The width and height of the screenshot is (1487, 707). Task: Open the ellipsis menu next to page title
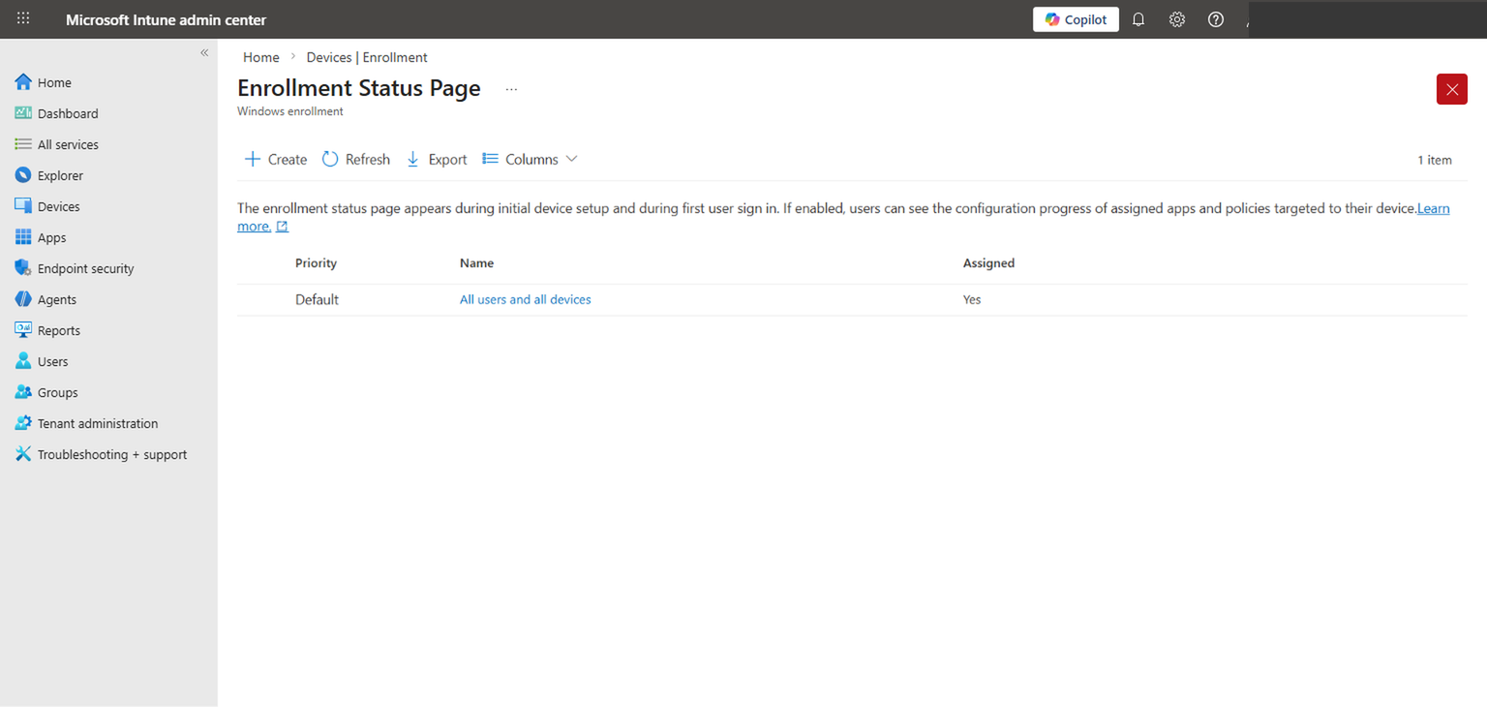click(x=511, y=88)
